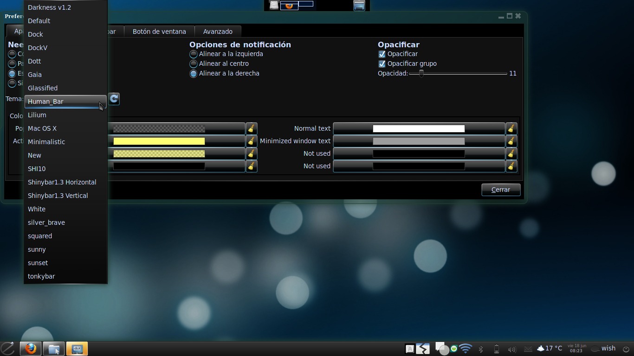Click the Bluetooth tray icon

(x=481, y=349)
